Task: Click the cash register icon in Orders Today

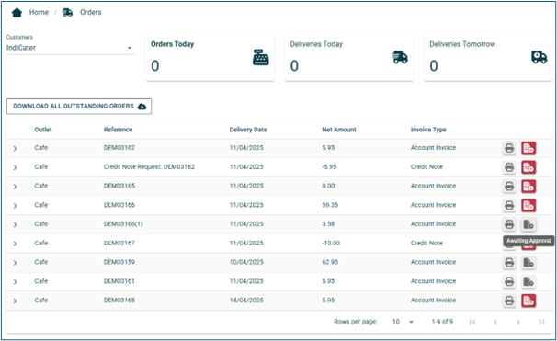Action: pyautogui.click(x=261, y=58)
